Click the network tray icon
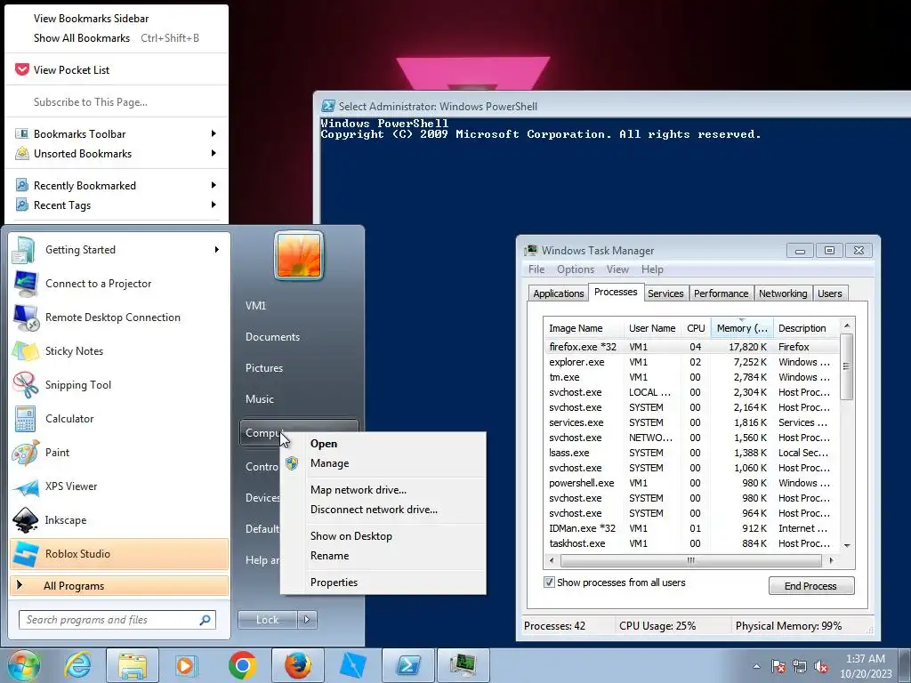Image resolution: width=911 pixels, height=683 pixels. pos(800,667)
